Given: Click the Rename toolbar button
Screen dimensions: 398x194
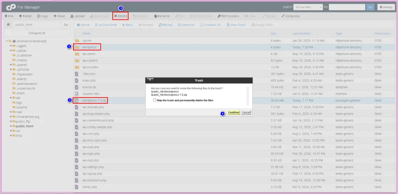Looking at the screenshot, I should [x=162, y=16].
